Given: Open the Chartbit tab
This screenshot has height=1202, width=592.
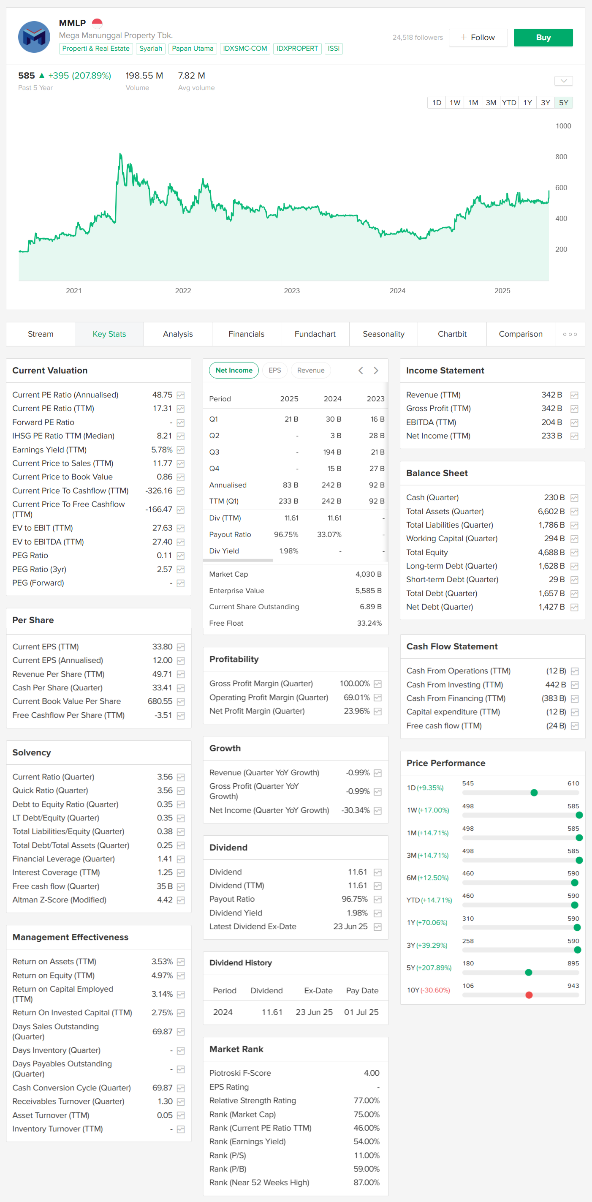Looking at the screenshot, I should 452,334.
